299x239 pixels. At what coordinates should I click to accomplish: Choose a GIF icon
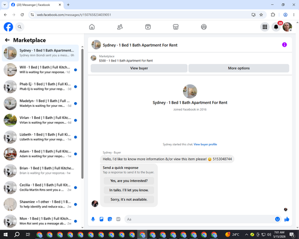pyautogui.click(x=118, y=219)
